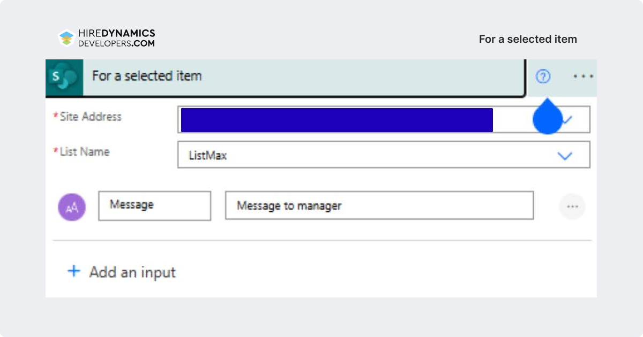Image resolution: width=643 pixels, height=337 pixels.
Task: Click the blue teardrop pointer marker
Action: [547, 116]
